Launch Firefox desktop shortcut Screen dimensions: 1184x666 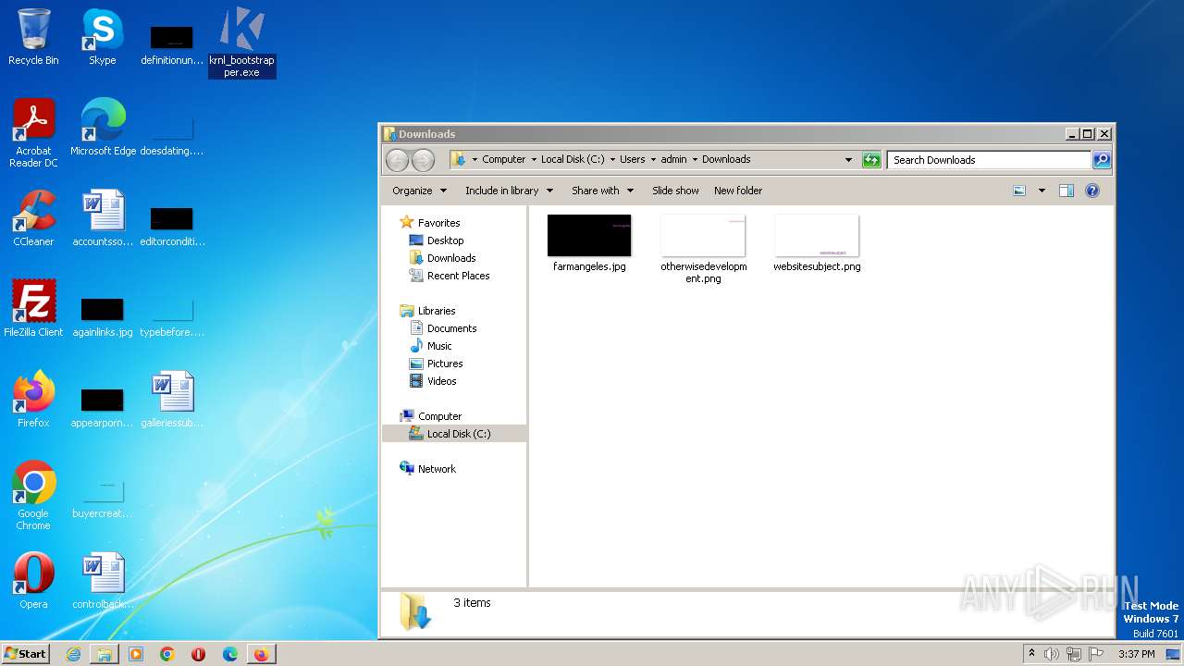(33, 400)
